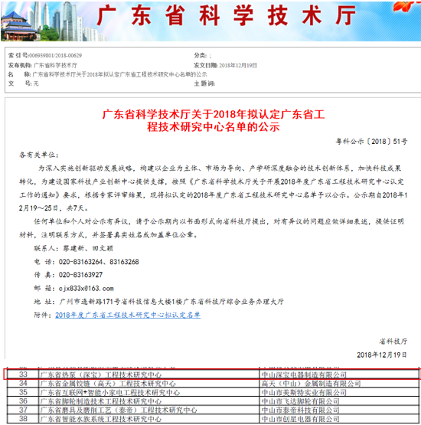Click 高天（中山）金属制造有限公司 cell
Screen dimensions: 421x425
[339, 383]
